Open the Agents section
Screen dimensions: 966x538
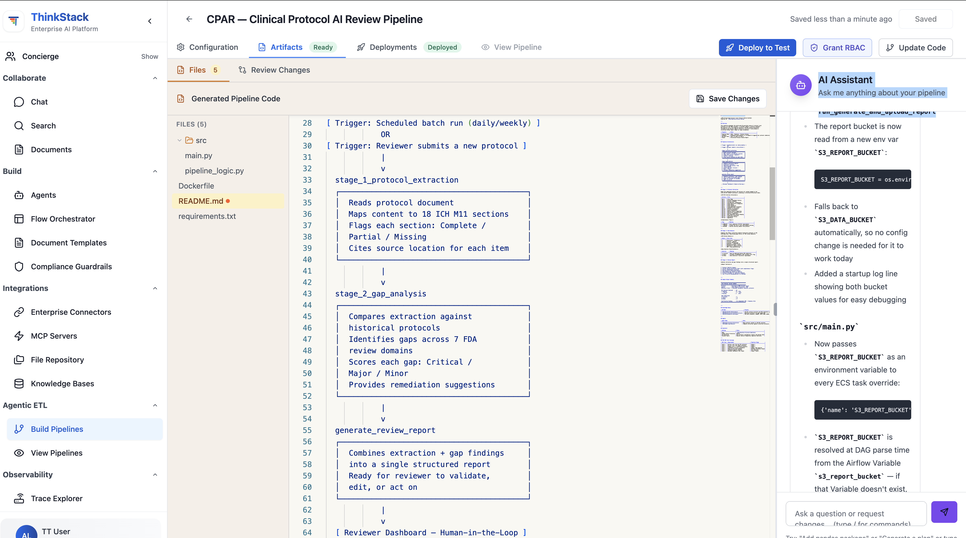43,195
